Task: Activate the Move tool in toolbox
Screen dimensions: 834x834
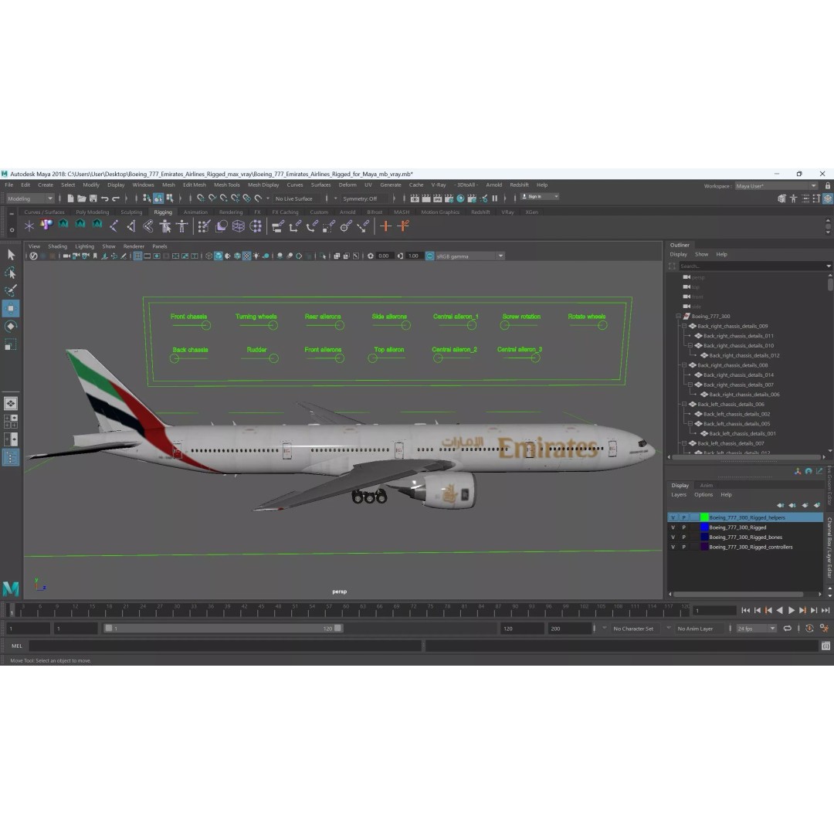Action: 11,308
